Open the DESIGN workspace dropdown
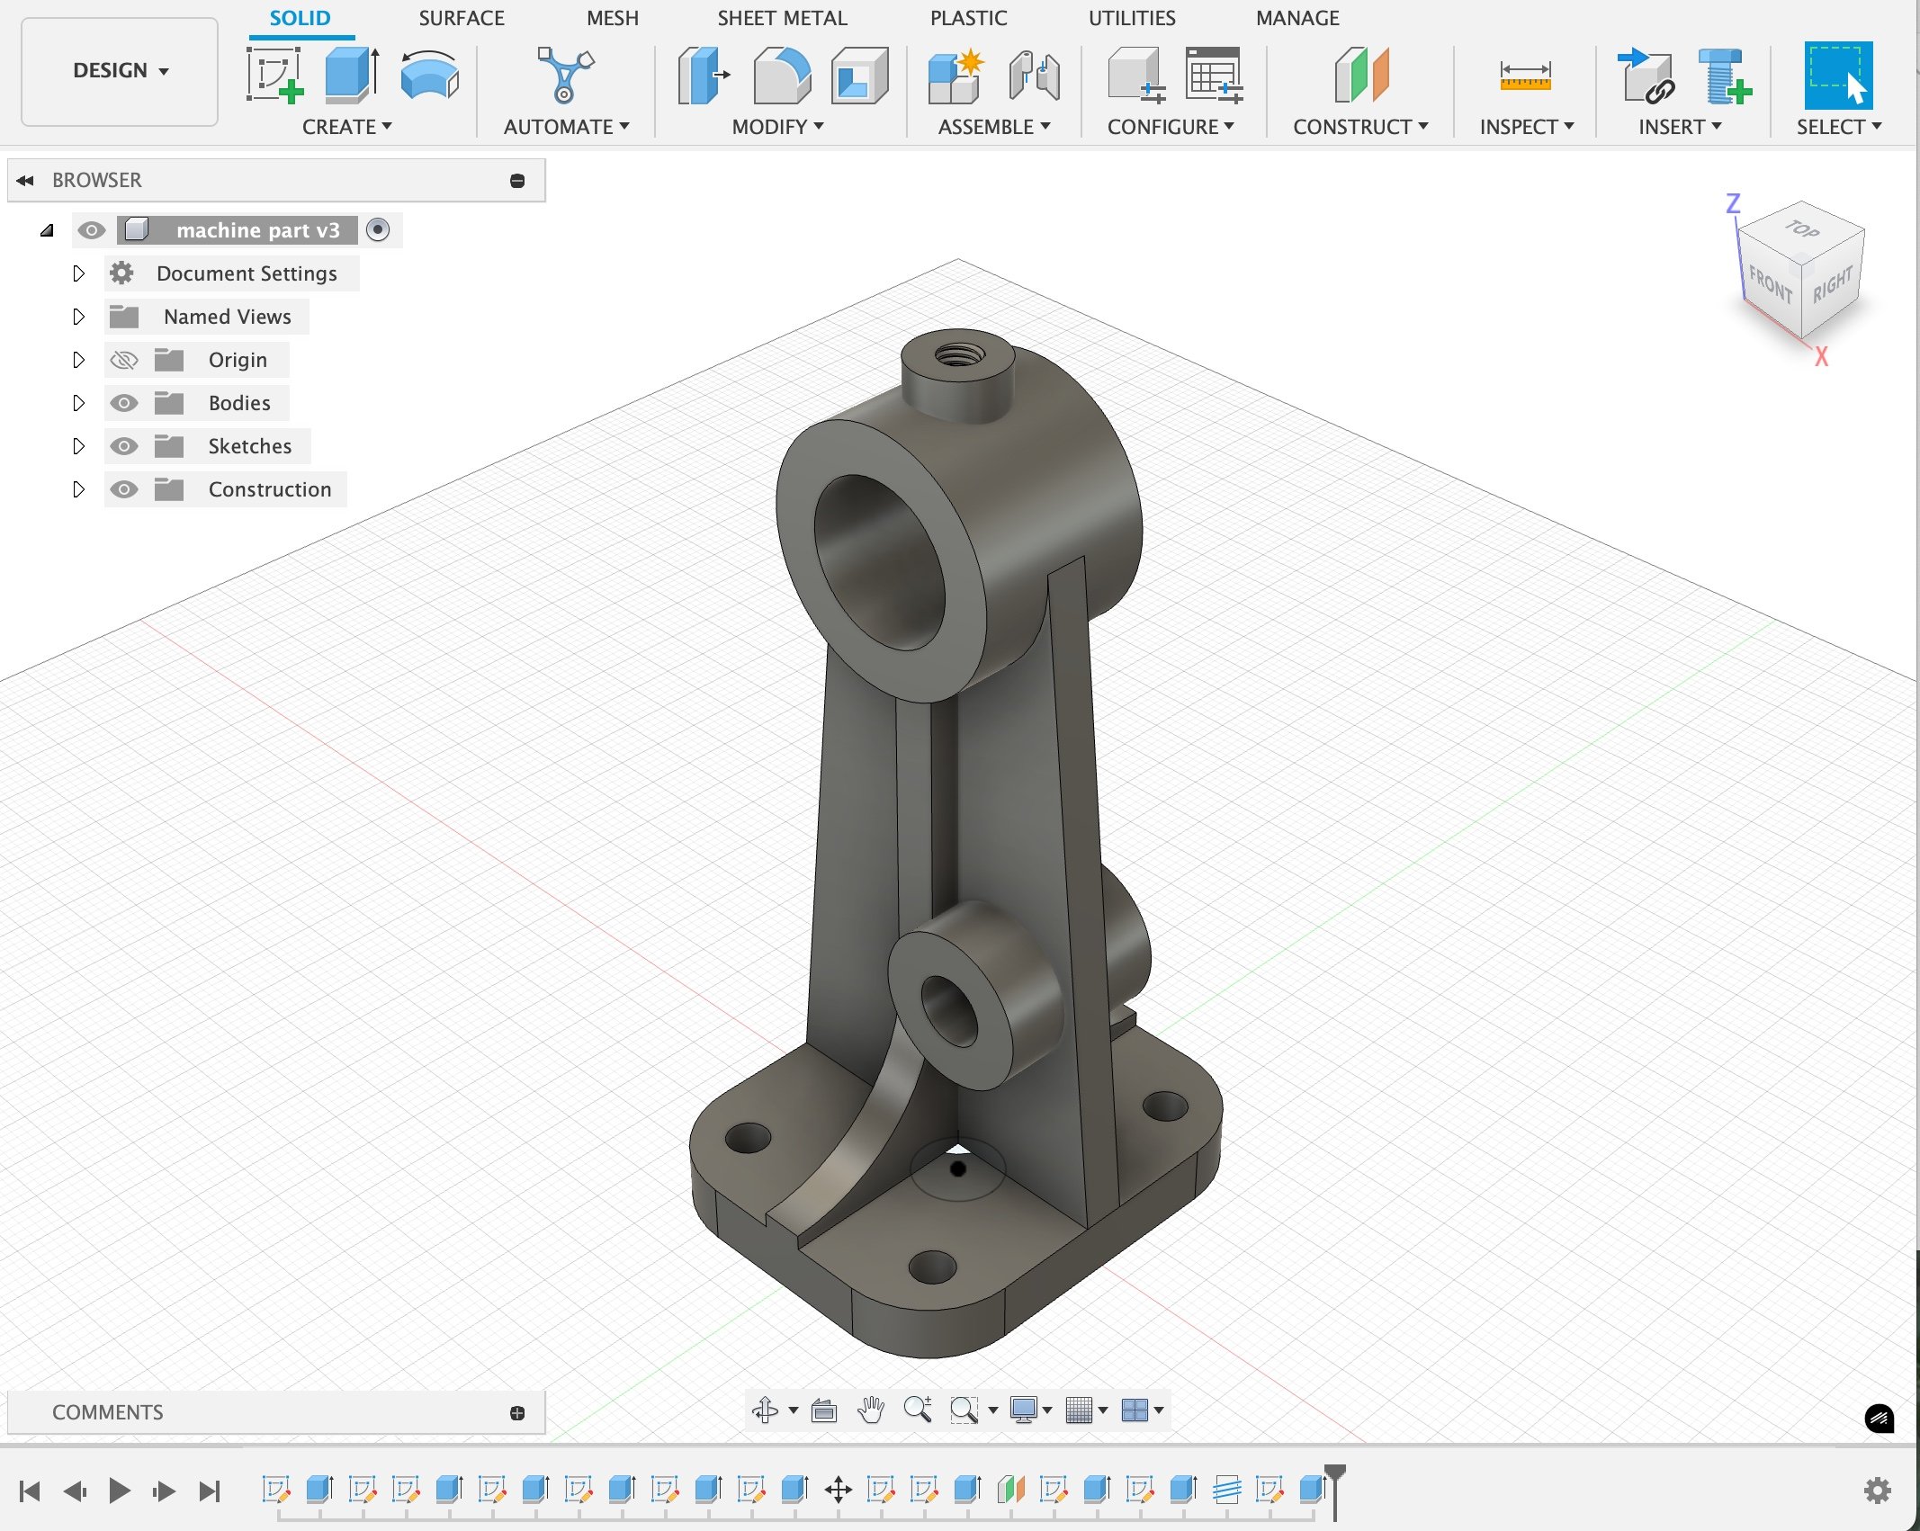This screenshot has height=1531, width=1920. click(x=120, y=71)
